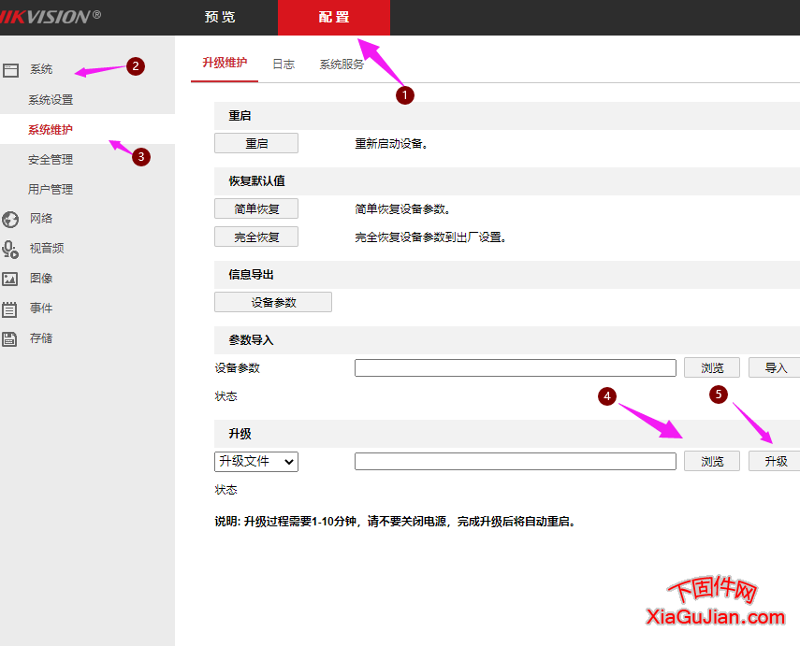Open the 配置 top navigation tab
800x646 pixels.
(x=334, y=18)
